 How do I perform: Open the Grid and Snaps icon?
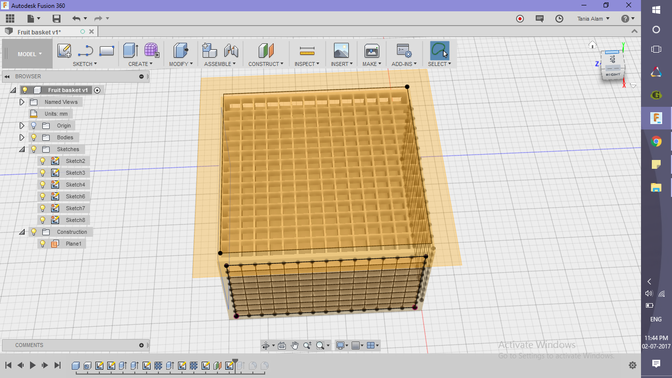tap(357, 346)
